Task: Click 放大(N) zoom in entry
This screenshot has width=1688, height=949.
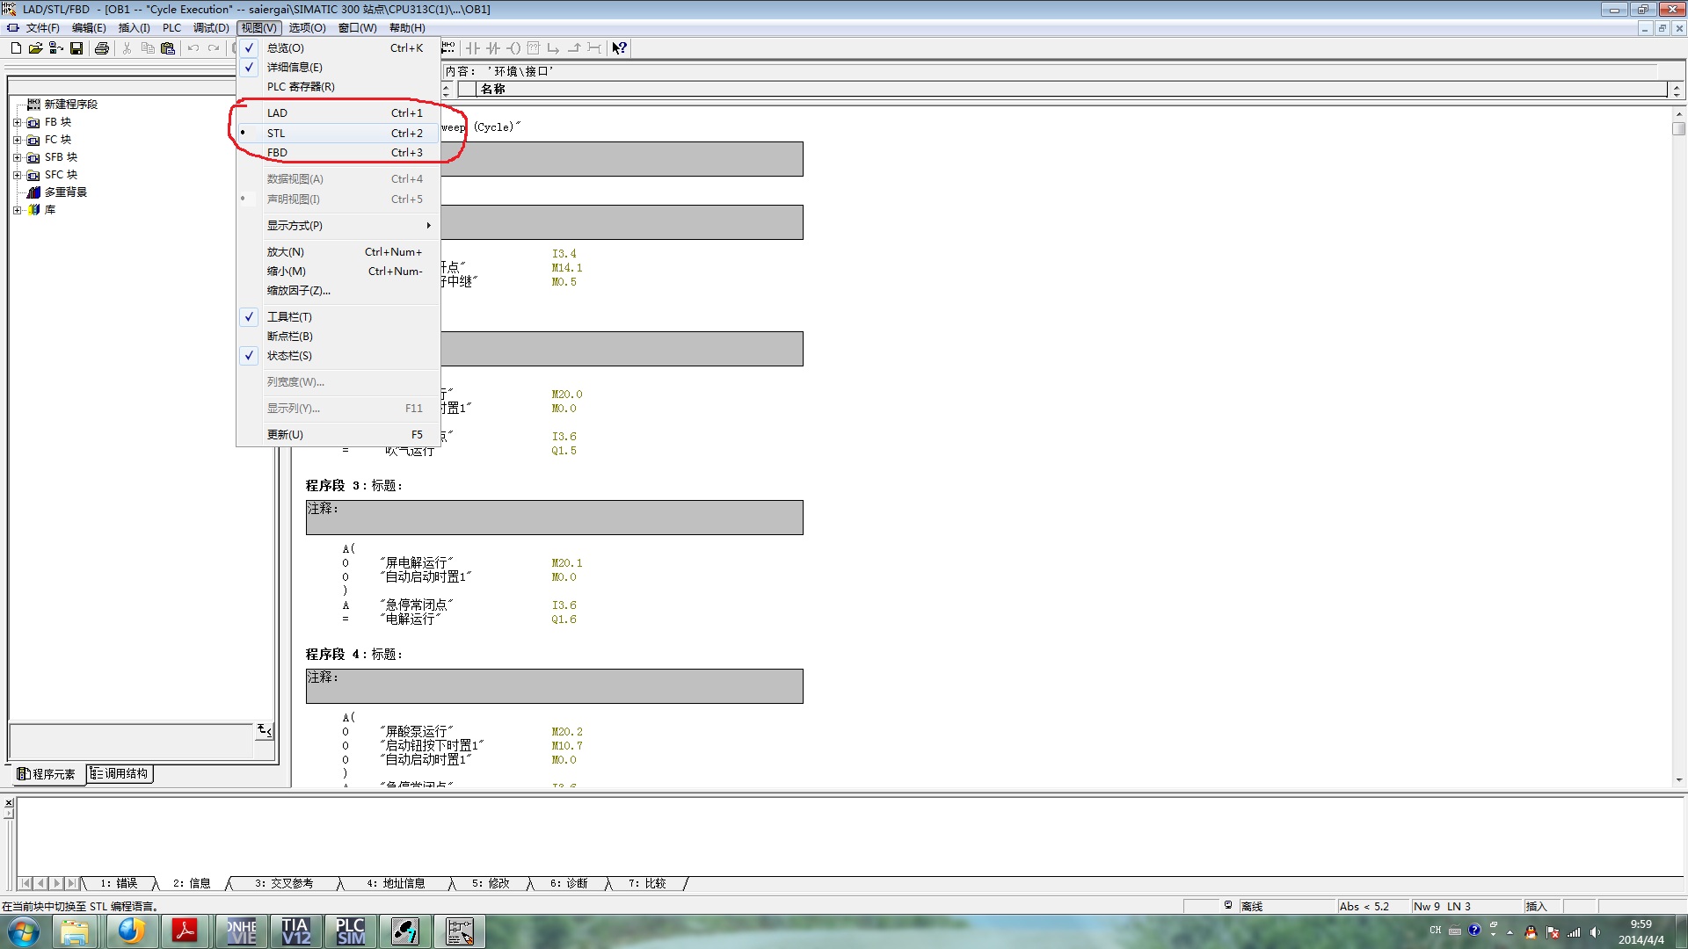Action: (x=285, y=252)
